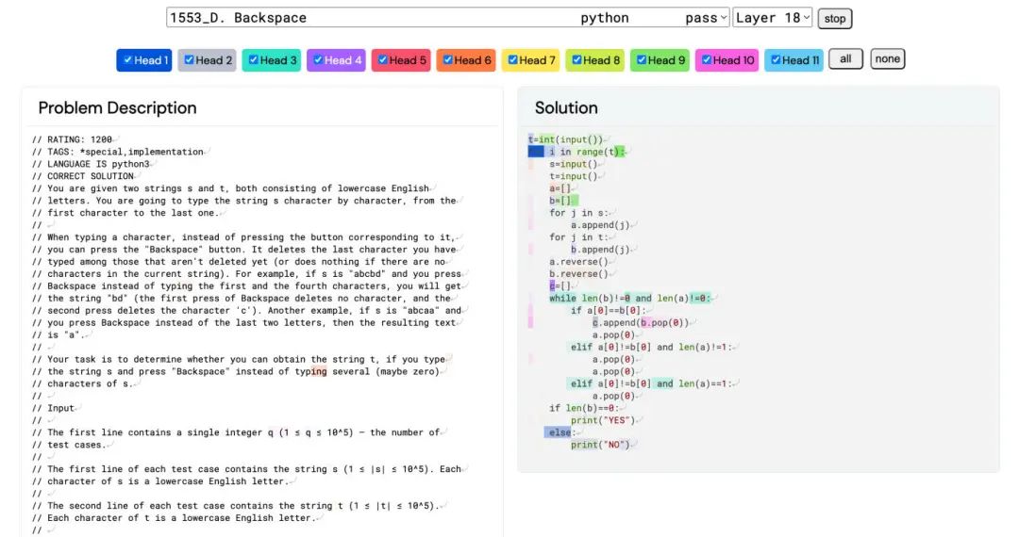Image resolution: width=1019 pixels, height=537 pixels.
Task: Toggle the Head 2 checkbox
Action: 189,60
